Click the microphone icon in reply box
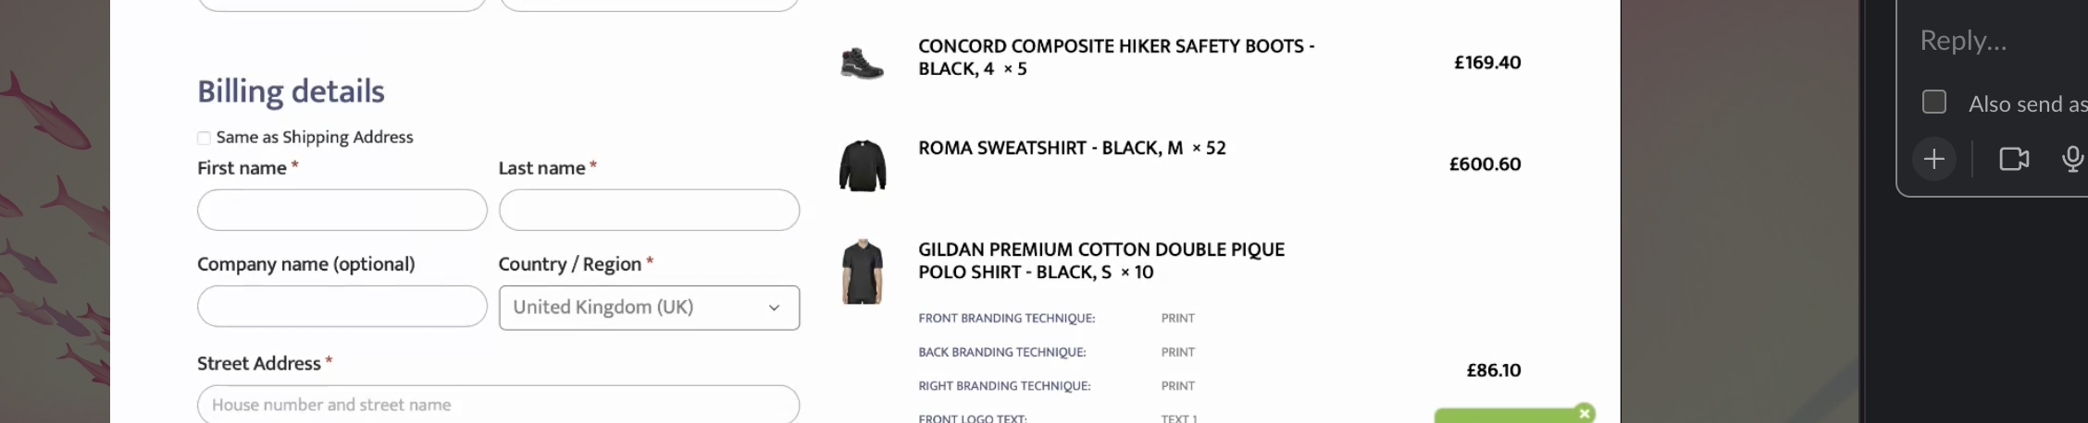This screenshot has width=2088, height=423. 2073,160
